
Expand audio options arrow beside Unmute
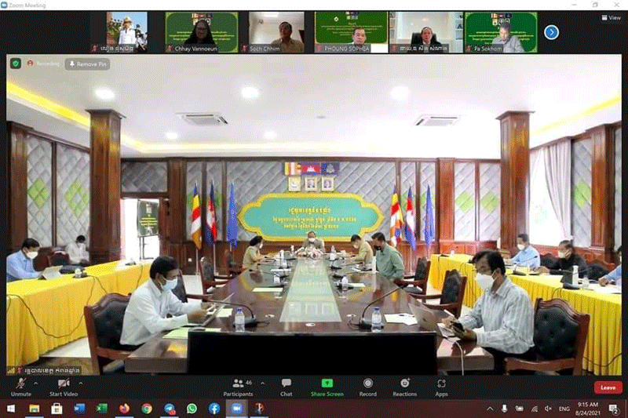pos(36,383)
